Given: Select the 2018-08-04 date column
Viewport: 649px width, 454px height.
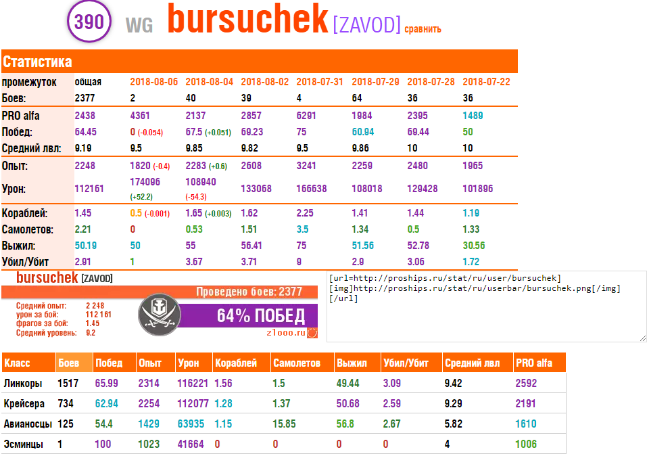Looking at the screenshot, I should tap(209, 82).
